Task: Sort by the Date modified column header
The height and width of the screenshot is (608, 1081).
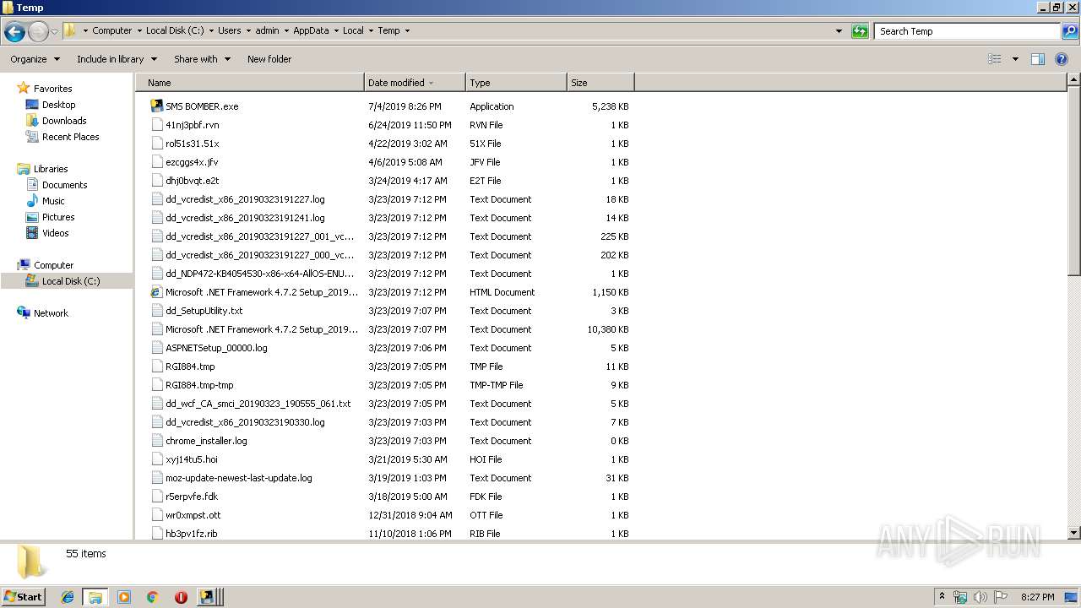Action: tap(415, 83)
